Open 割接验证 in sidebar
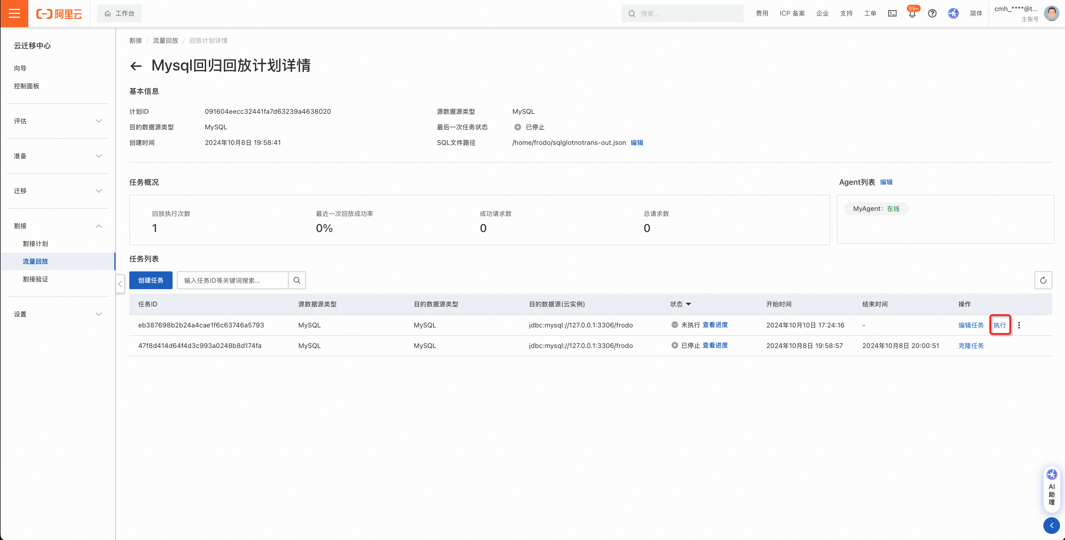The image size is (1065, 540). 36,279
